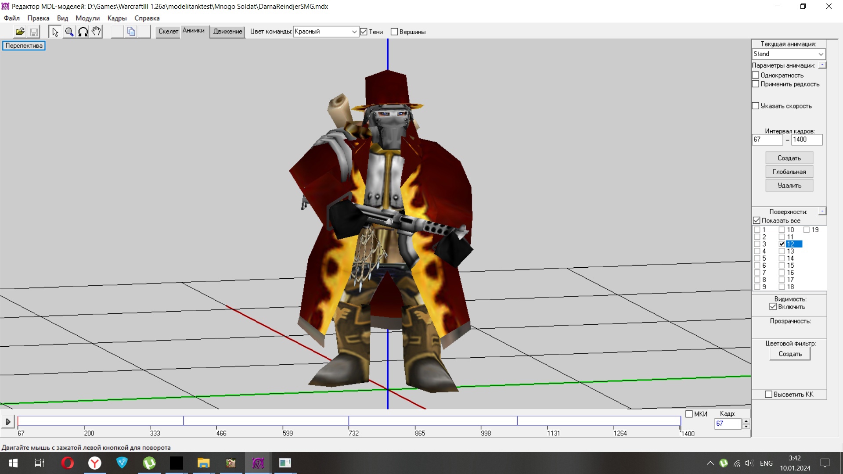The image size is (843, 474).
Task: Check surface 1 checkbox
Action: 757,230
